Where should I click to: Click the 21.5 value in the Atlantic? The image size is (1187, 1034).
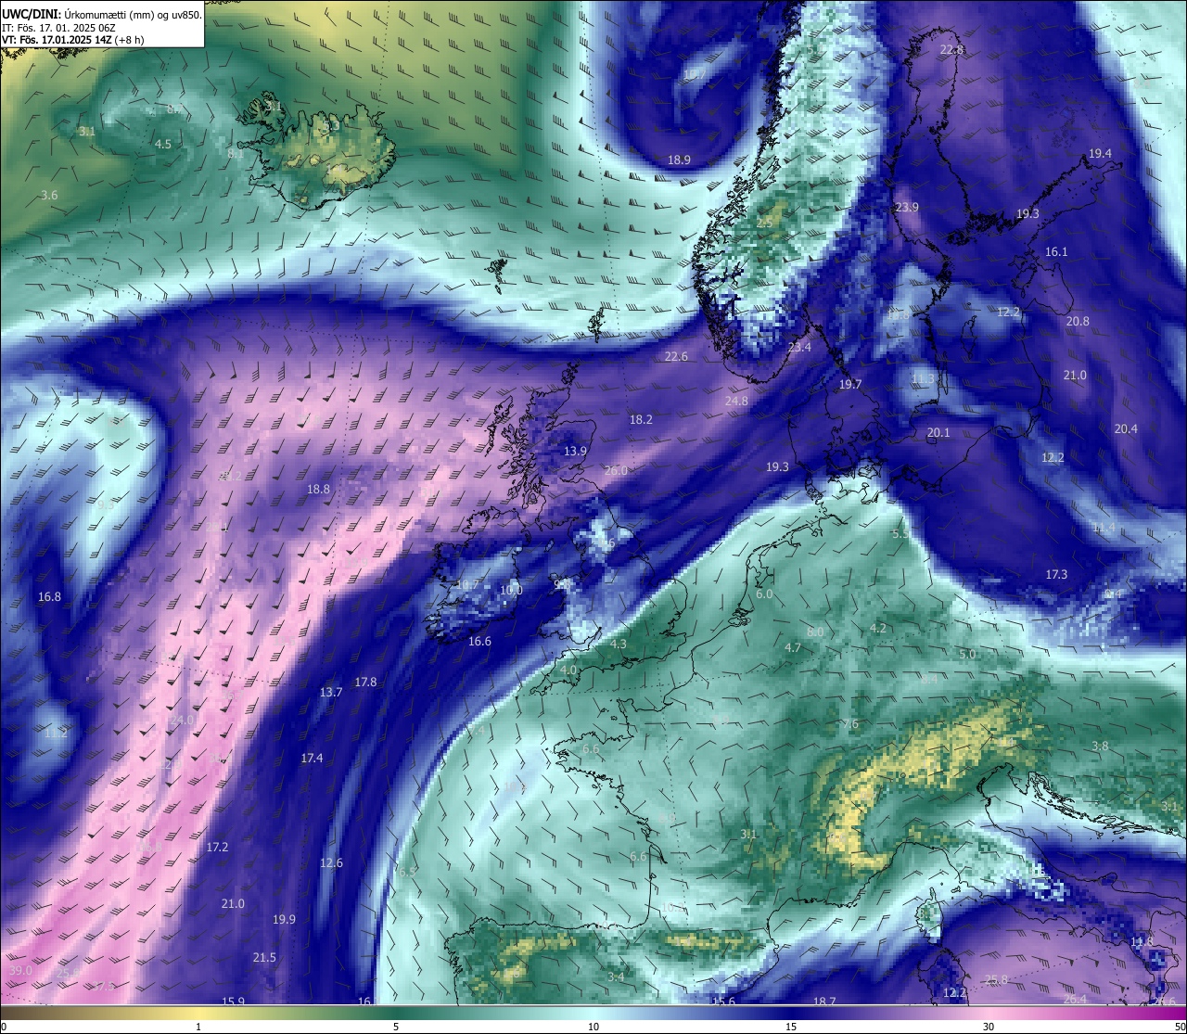pos(265,958)
